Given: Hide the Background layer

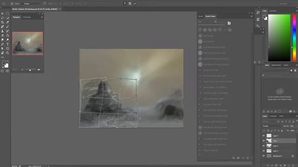Looking at the screenshot, I should 264,156.
